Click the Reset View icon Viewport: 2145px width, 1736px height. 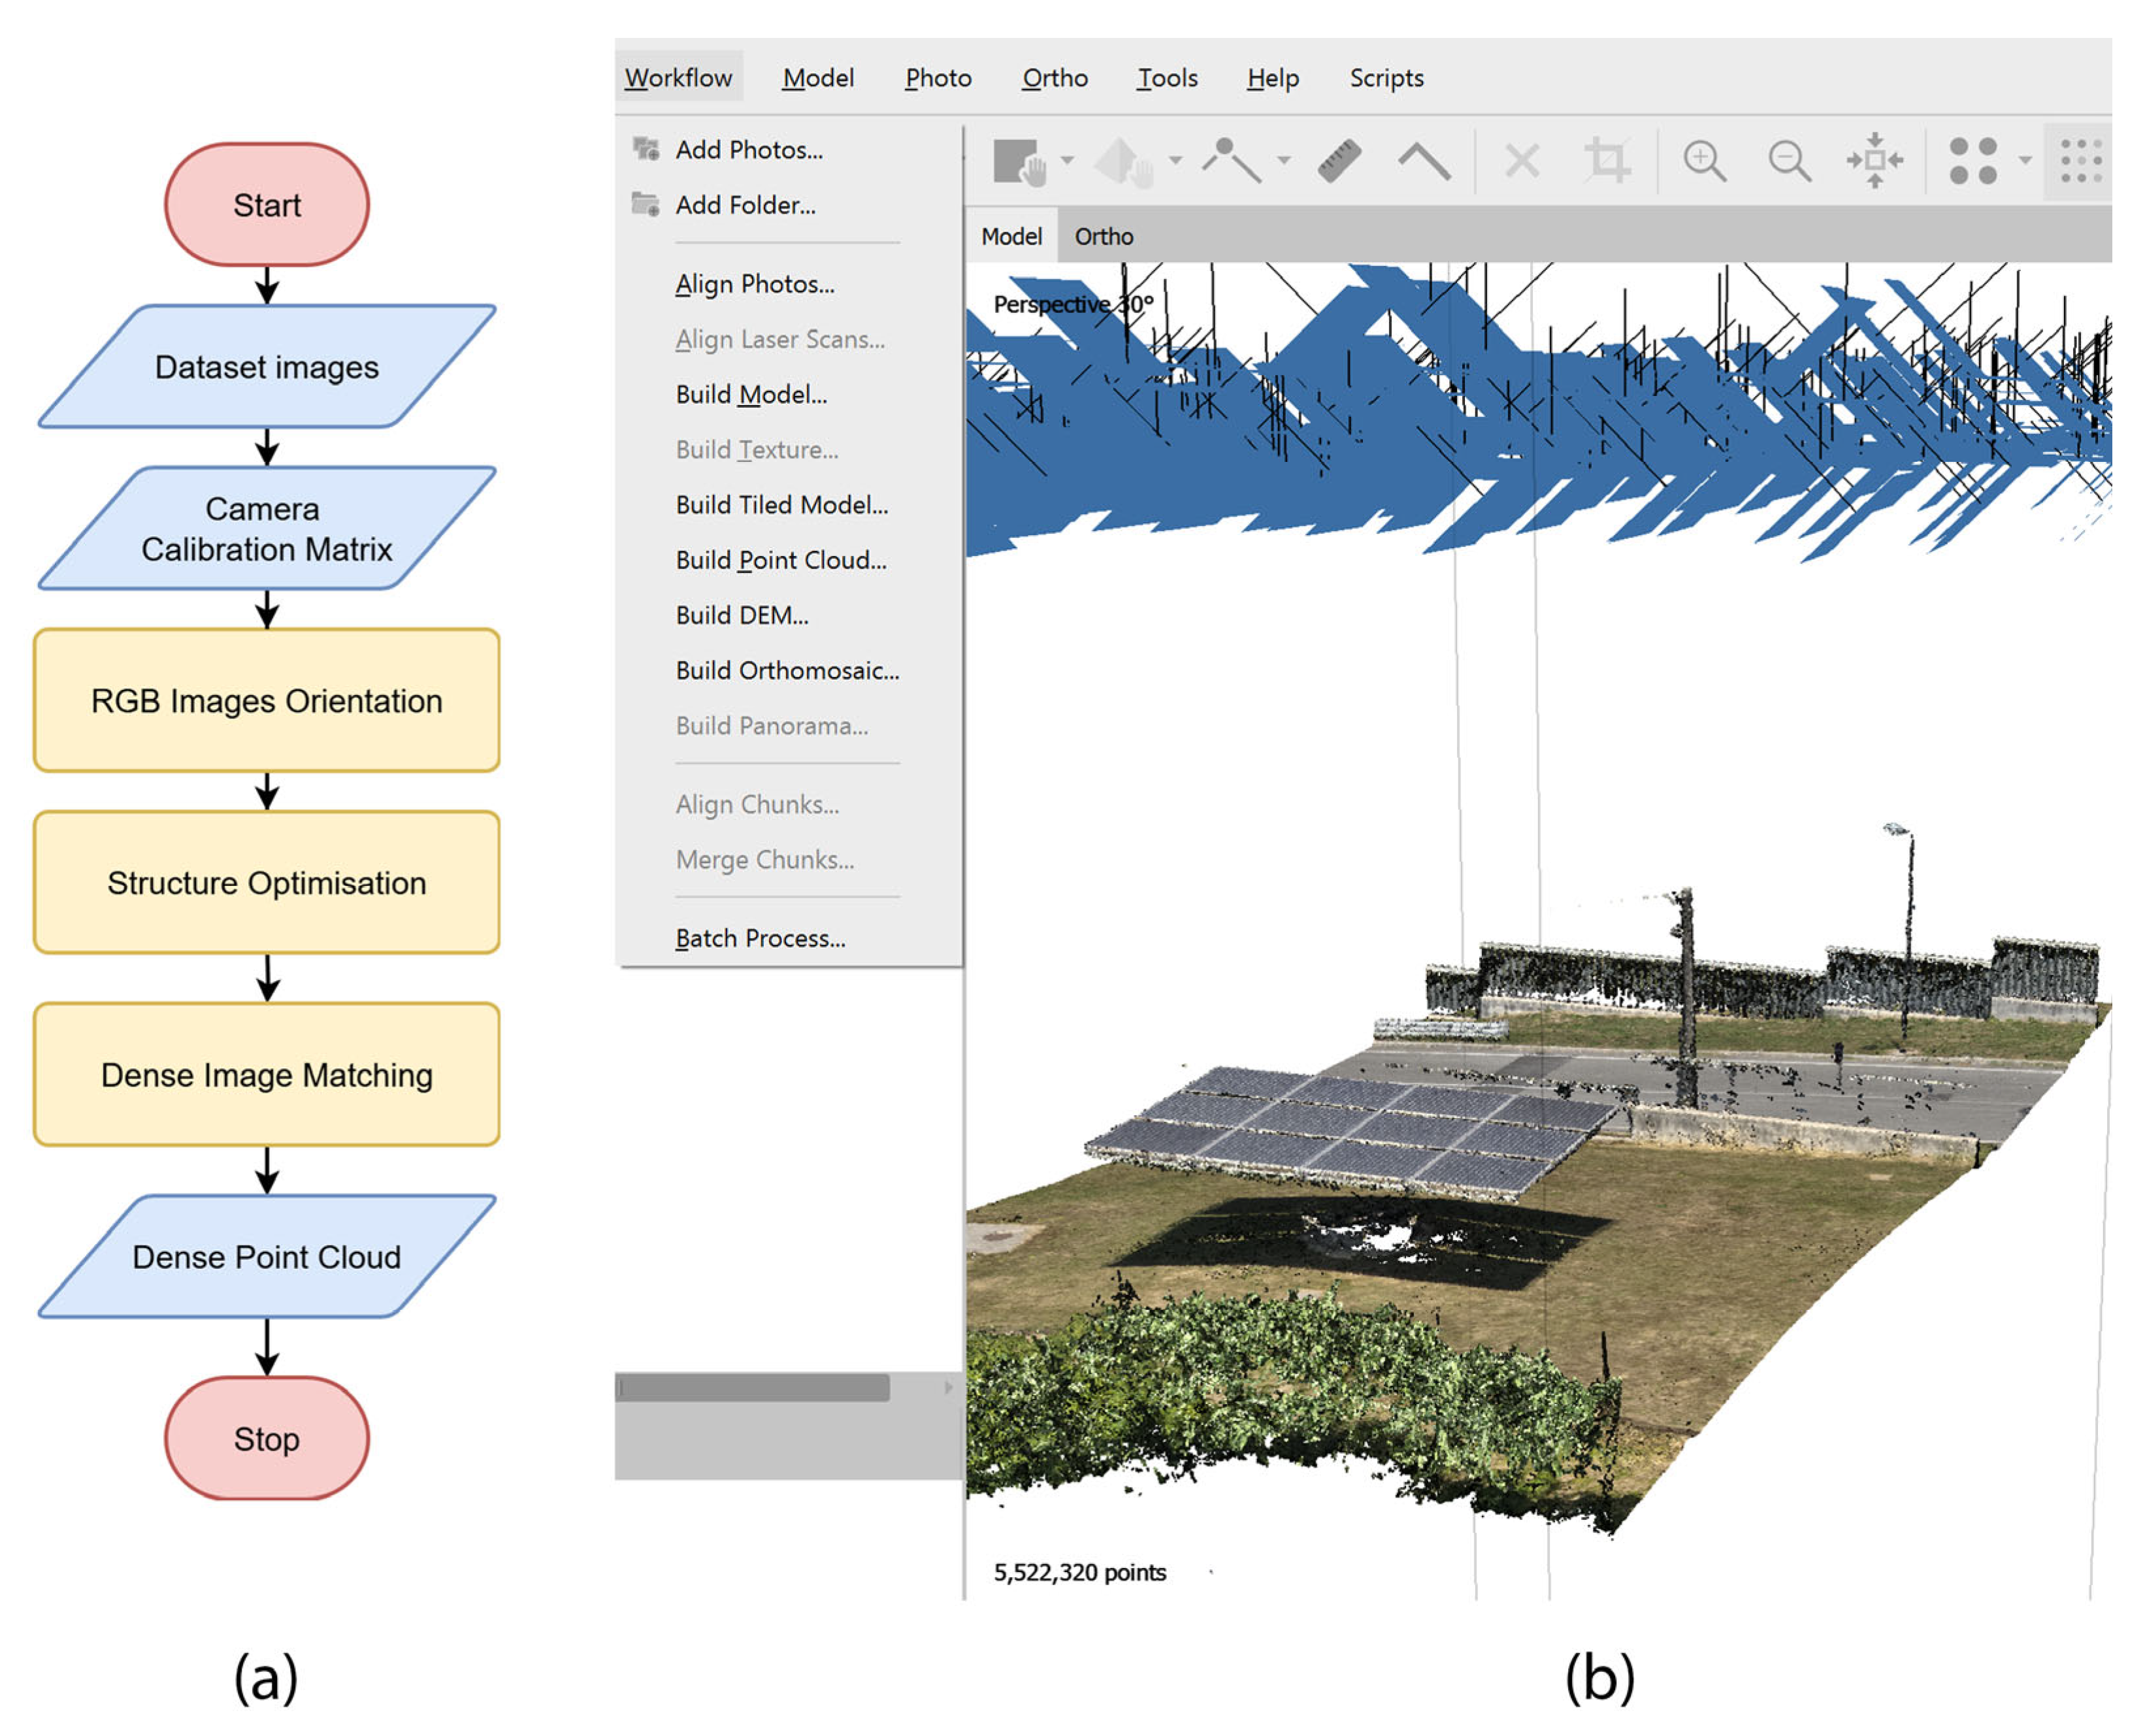point(1874,160)
